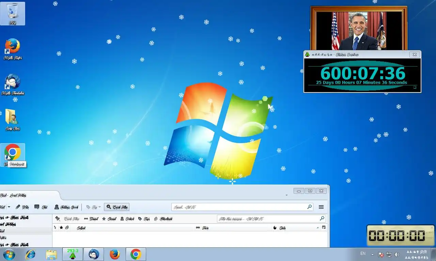Image resolution: width=436 pixels, height=261 pixels.
Task: Sort messages by the Subject column
Action: [133, 228]
